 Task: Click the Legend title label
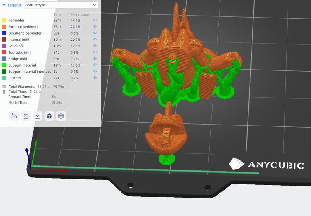(14, 5)
